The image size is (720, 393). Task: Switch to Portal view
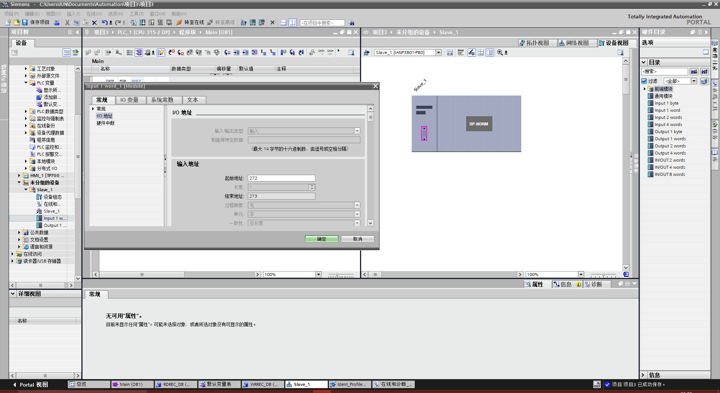coord(31,384)
